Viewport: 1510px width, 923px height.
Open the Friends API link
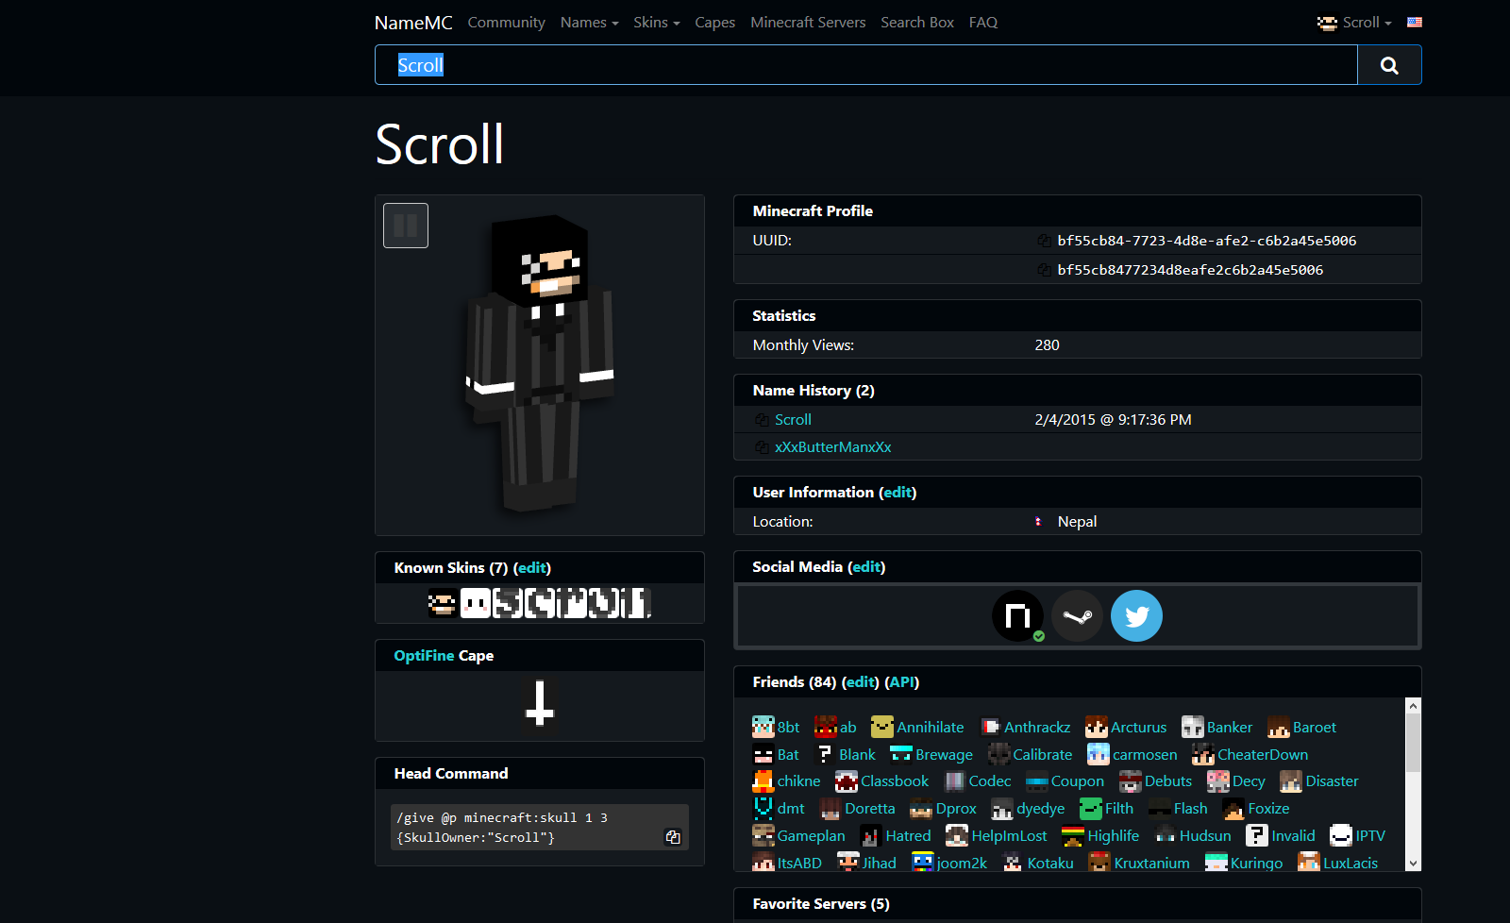click(902, 681)
